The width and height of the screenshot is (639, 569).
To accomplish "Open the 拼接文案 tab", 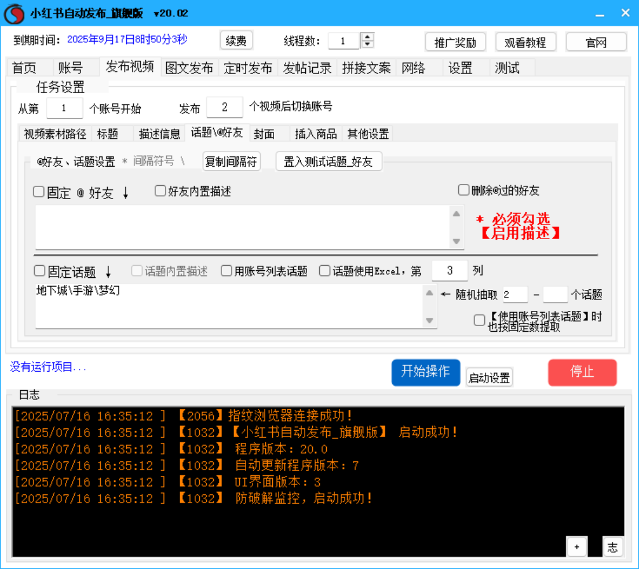I will tap(366, 68).
